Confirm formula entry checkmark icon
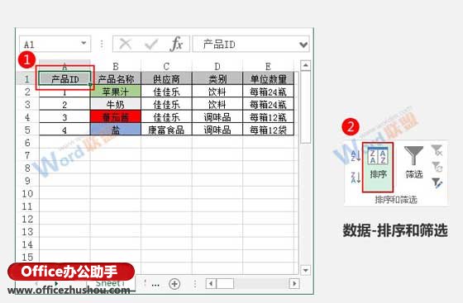 coord(151,45)
